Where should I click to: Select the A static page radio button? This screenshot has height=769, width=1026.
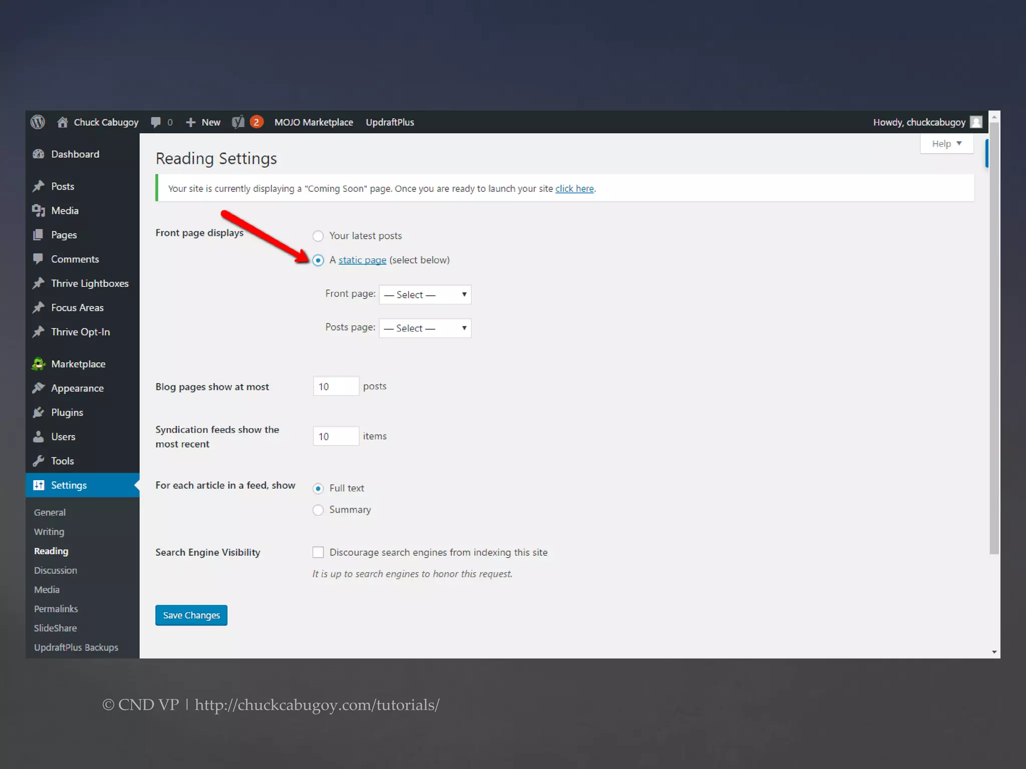pyautogui.click(x=318, y=260)
